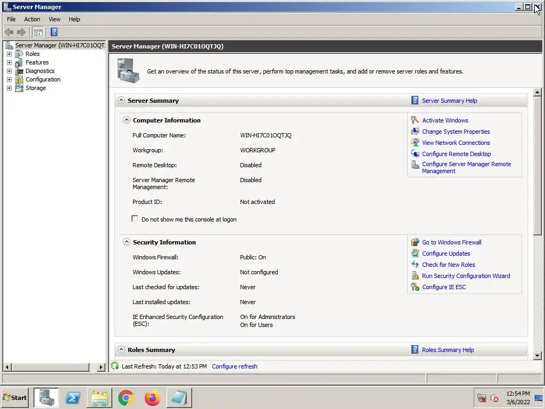Check Do not show me this console at logon
Viewport: 545px width, 409px height.
click(135, 219)
